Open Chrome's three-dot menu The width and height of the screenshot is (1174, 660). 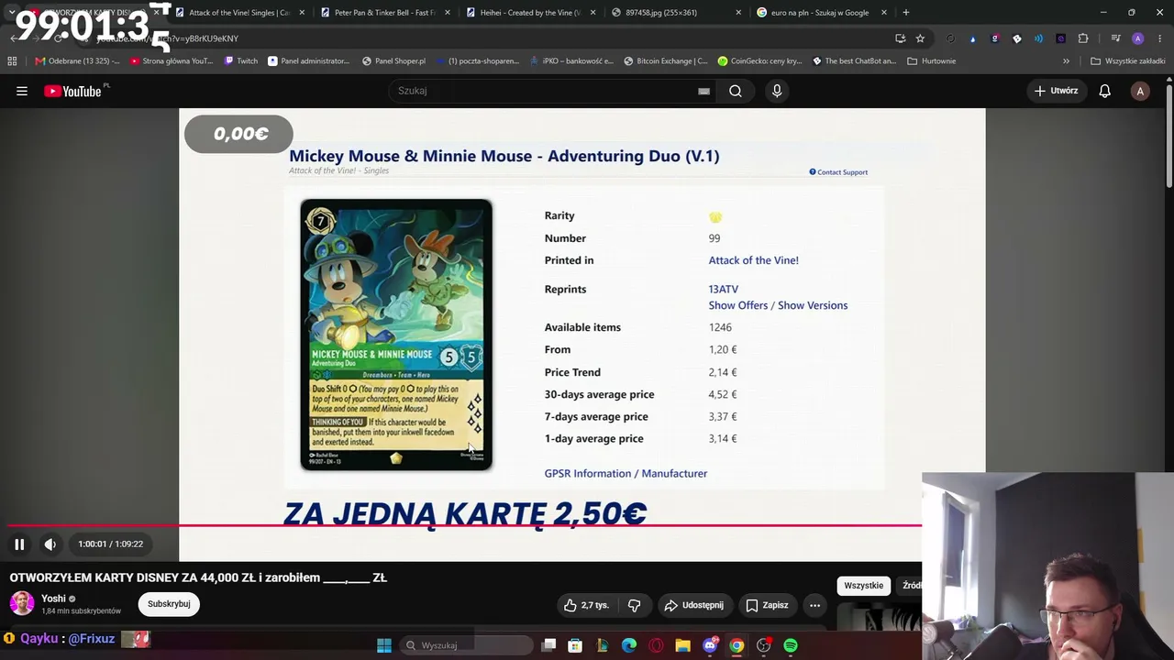tap(1160, 38)
